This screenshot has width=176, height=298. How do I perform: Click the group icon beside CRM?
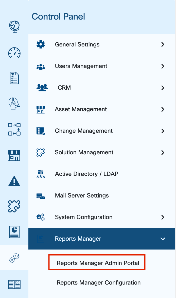[42, 88]
